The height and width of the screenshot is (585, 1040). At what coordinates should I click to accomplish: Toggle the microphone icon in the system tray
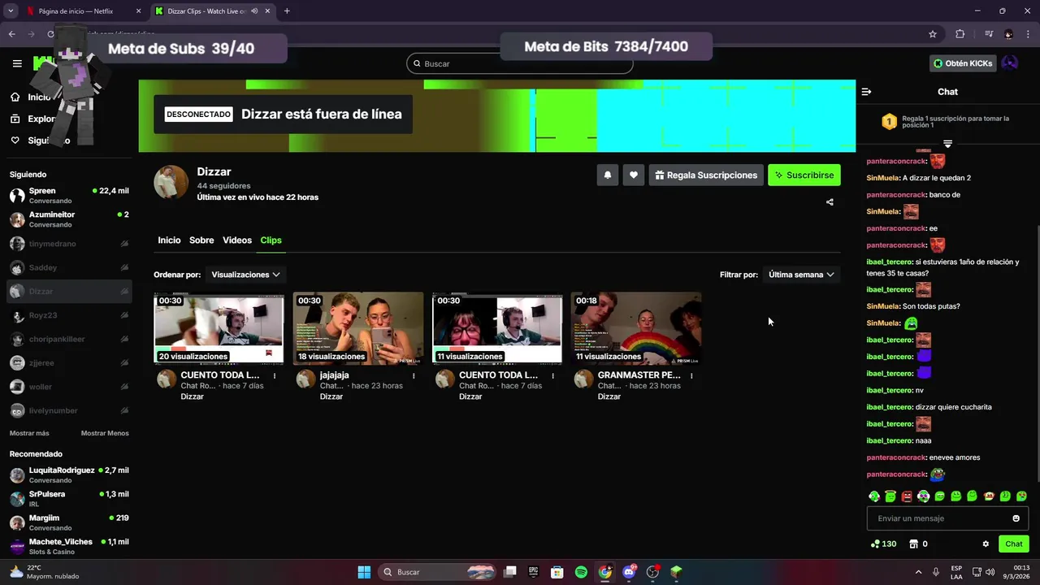click(x=936, y=572)
